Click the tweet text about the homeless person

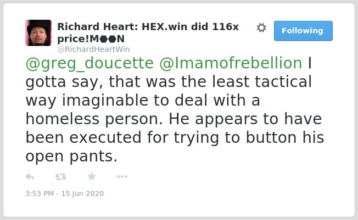[x=175, y=109]
